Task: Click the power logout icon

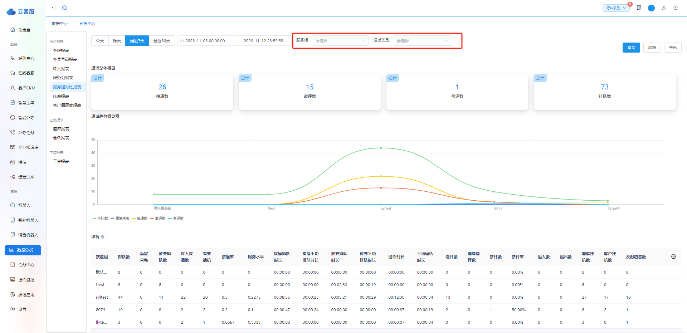Action: pyautogui.click(x=676, y=8)
